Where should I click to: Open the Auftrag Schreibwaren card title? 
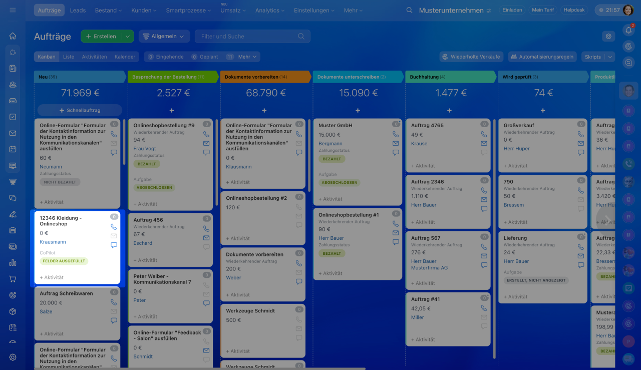(x=66, y=293)
